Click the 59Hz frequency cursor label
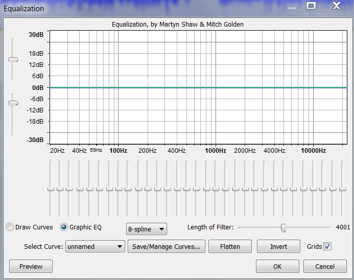The width and height of the screenshot is (354, 280). point(96,150)
